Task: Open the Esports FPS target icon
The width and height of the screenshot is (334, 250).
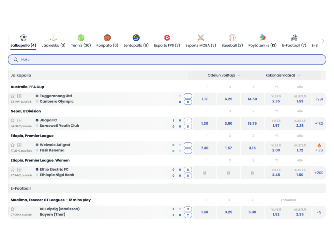Action: pyautogui.click(x=167, y=38)
